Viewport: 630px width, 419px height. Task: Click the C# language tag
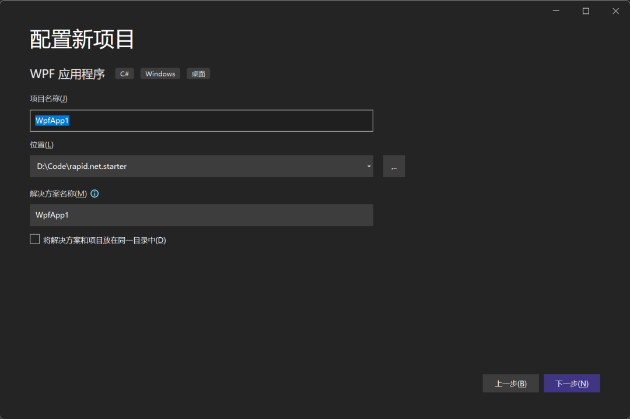125,74
